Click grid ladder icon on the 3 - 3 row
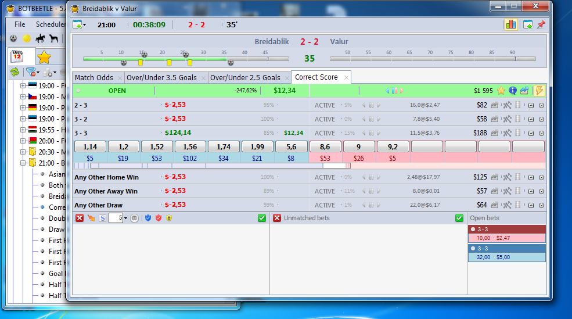The height and width of the screenshot is (319, 572). click(517, 133)
